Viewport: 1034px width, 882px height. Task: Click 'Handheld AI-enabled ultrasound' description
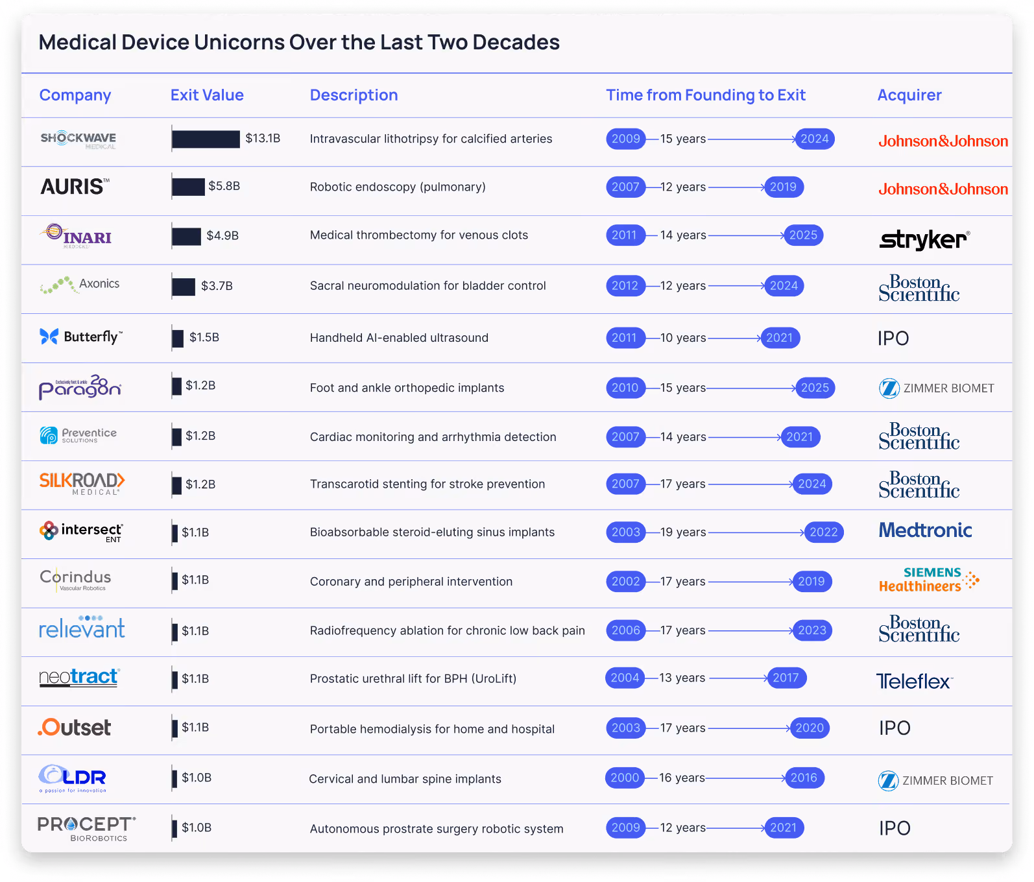click(399, 338)
